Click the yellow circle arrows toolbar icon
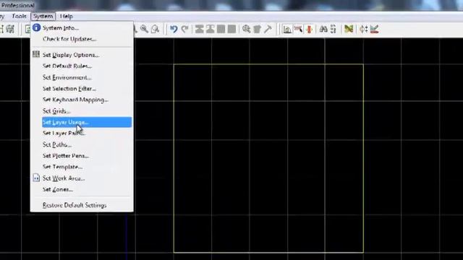The width and height of the screenshot is (463, 260). point(363,29)
